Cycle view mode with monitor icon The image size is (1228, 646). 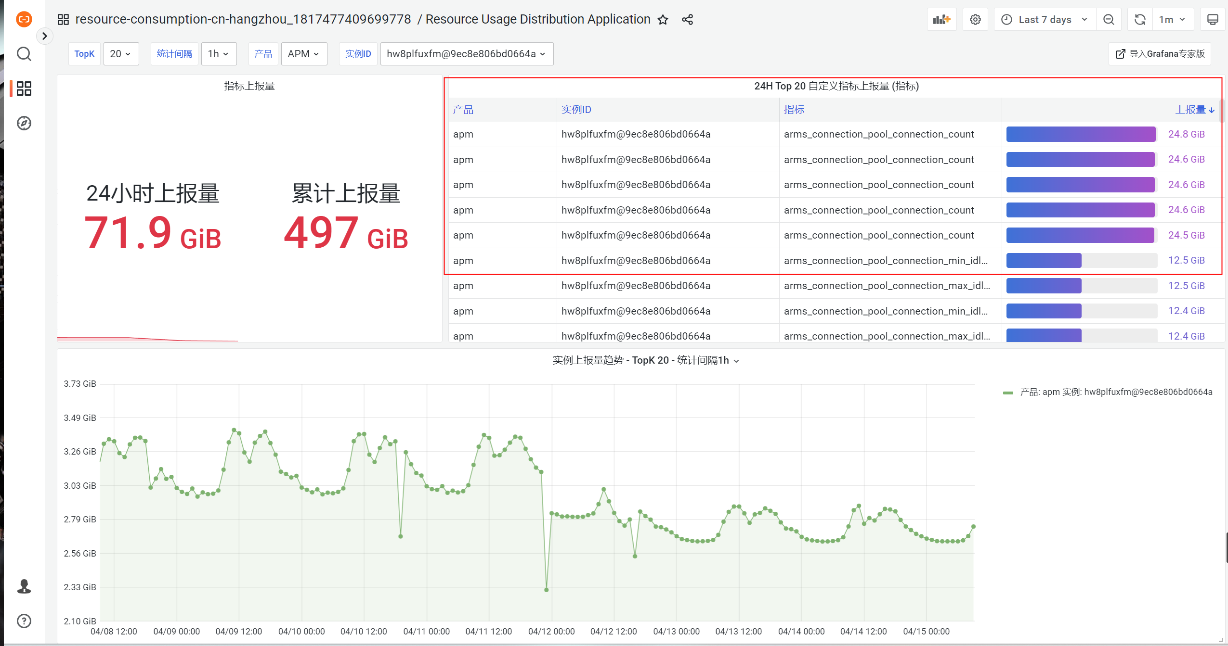click(x=1213, y=19)
